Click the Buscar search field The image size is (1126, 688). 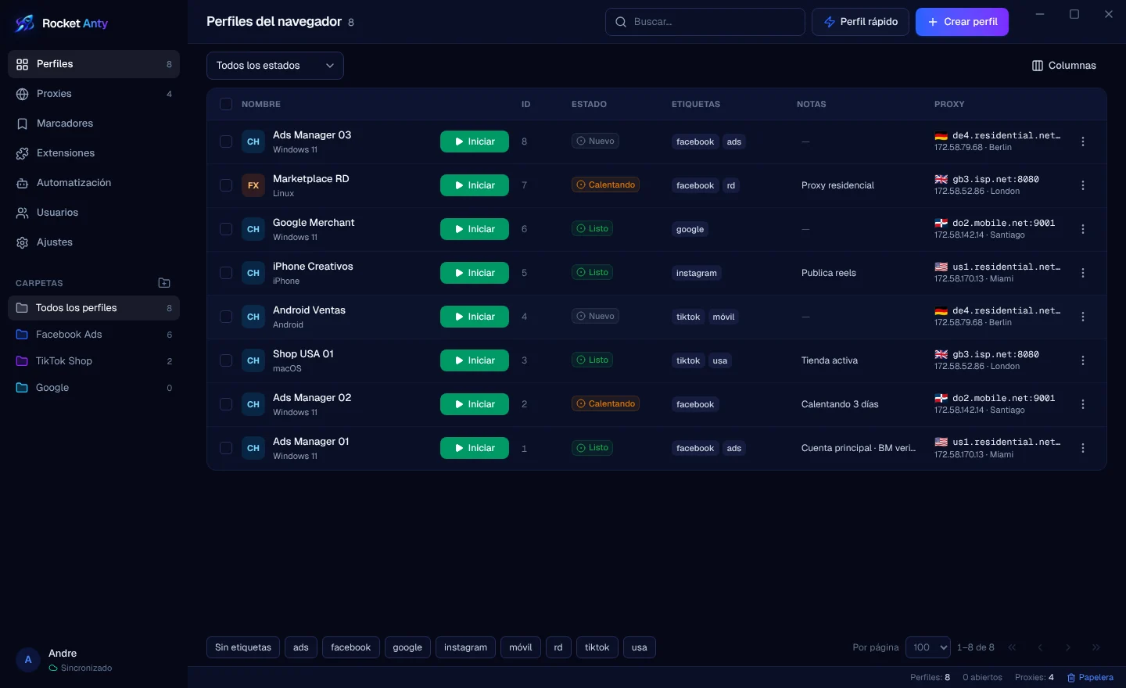pos(705,22)
